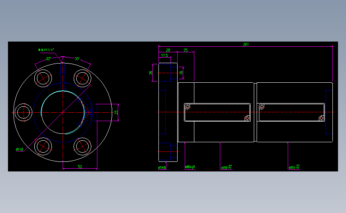Select the ø148 flange diameter label
Image resolution: width=346 pixels, height=213 pixels.
click(x=162, y=168)
